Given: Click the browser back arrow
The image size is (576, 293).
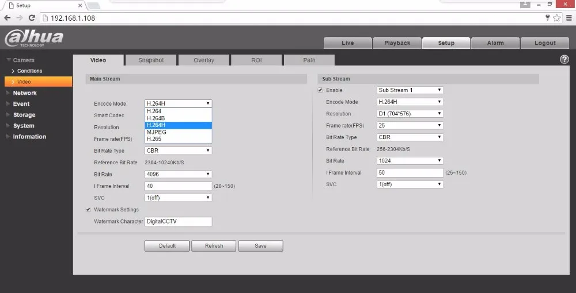Looking at the screenshot, I should click(x=7, y=18).
